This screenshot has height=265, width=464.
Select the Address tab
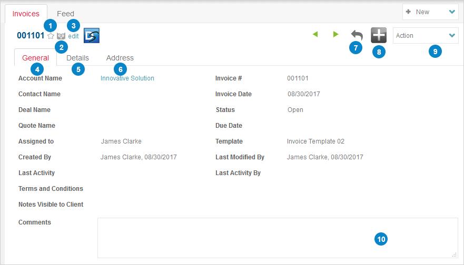(120, 58)
